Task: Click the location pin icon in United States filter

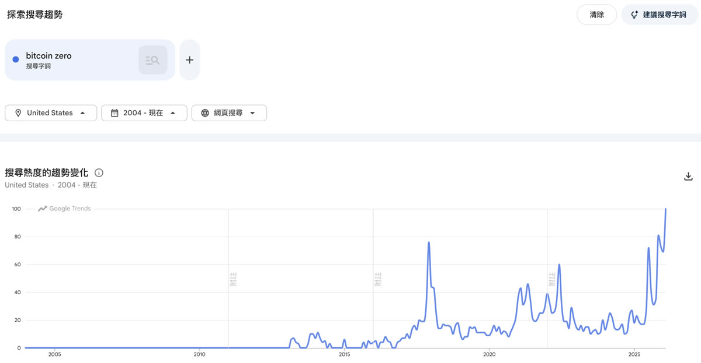Action: tap(18, 113)
